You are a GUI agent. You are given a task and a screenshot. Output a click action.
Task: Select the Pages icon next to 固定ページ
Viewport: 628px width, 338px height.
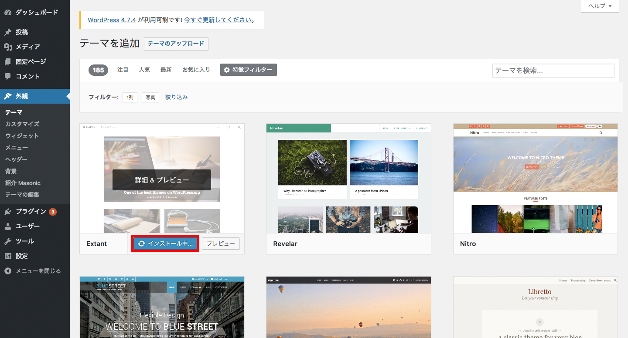click(x=8, y=62)
